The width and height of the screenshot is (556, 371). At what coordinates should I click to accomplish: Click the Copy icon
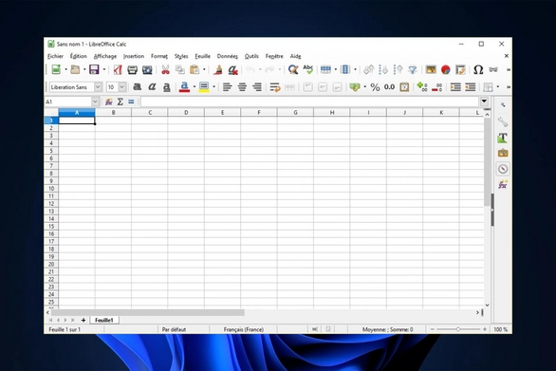[180, 69]
